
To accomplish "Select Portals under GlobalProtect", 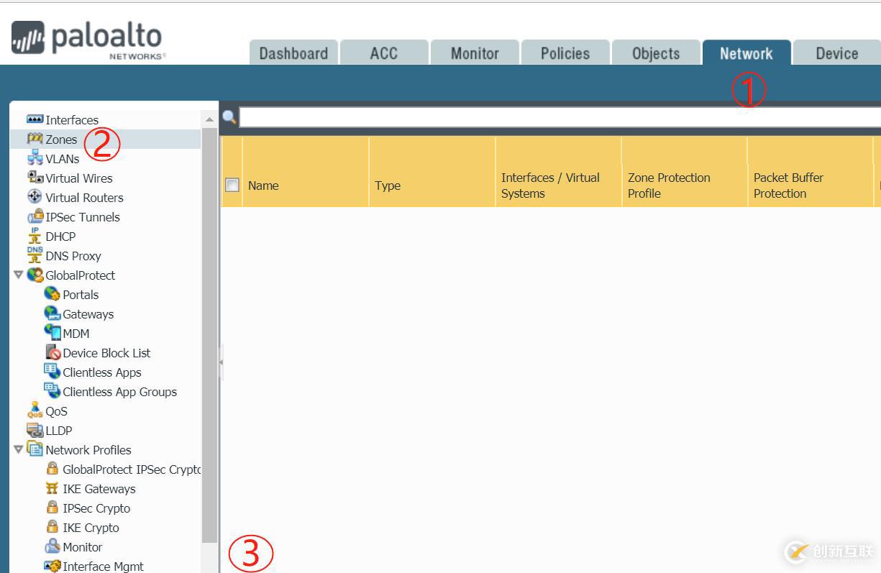I will pos(81,295).
